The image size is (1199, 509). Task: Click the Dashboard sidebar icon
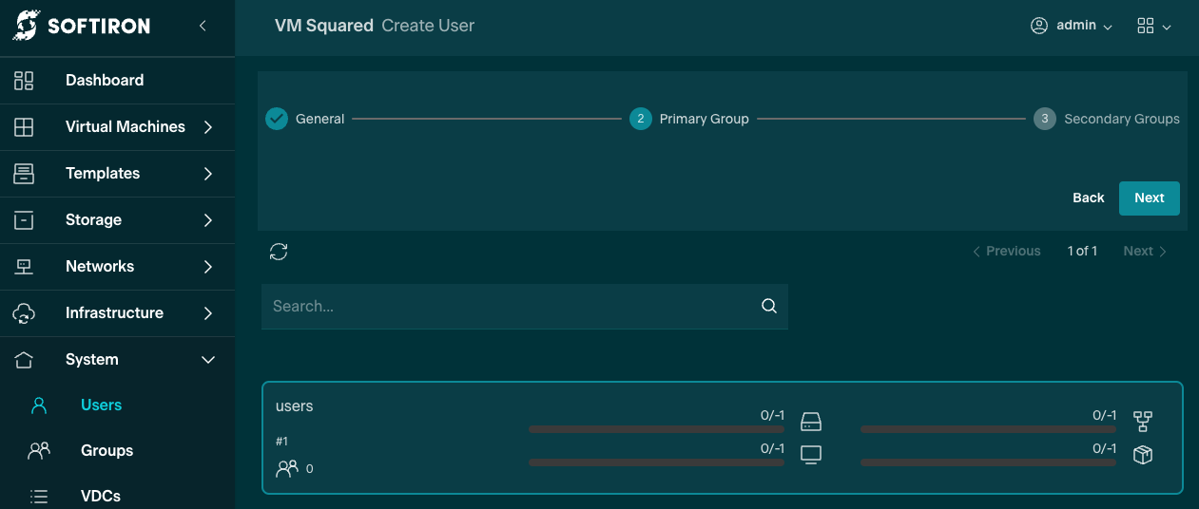click(24, 81)
